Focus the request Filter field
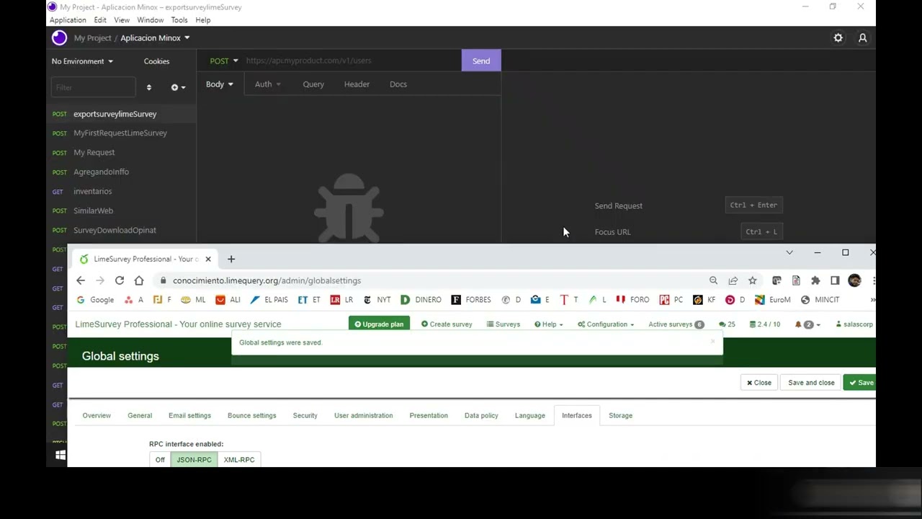The image size is (922, 519). 93,87
